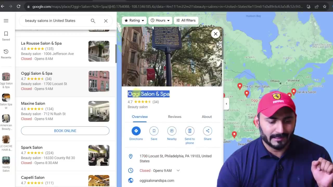Viewport: 333px width, 187px height.
Task: Open recent Oggi Salon & Spa shortcut
Action: [x=6, y=81]
